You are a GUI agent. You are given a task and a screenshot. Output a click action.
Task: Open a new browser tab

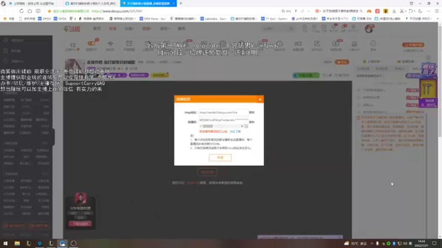coord(181,3)
